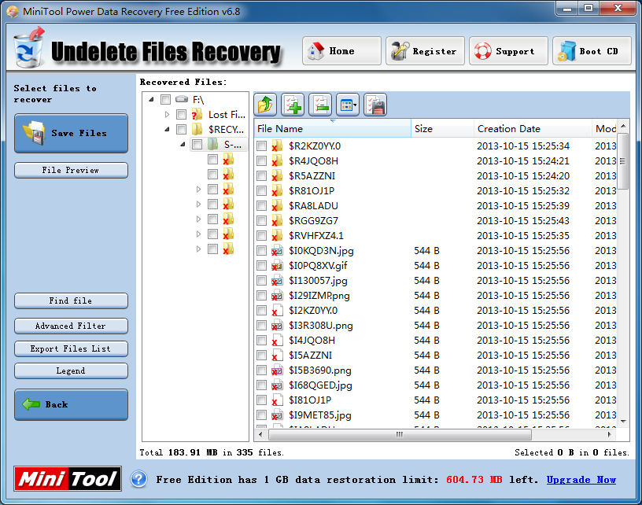
Task: Click the Lost Files folder icon
Action: click(197, 114)
